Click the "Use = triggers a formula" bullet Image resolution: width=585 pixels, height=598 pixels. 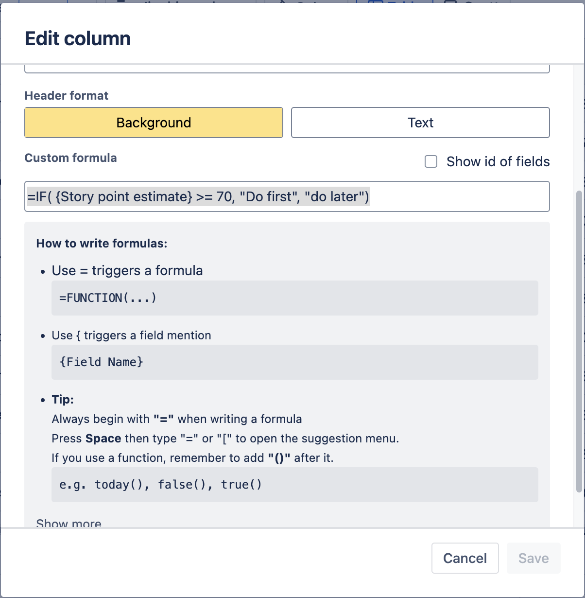click(127, 271)
